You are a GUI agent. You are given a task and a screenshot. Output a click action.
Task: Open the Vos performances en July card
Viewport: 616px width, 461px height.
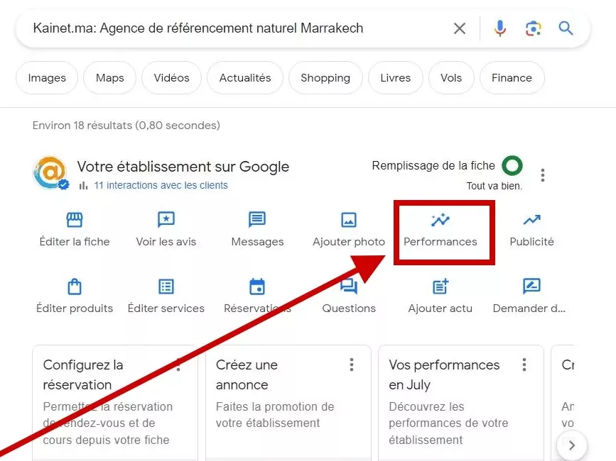point(461,403)
